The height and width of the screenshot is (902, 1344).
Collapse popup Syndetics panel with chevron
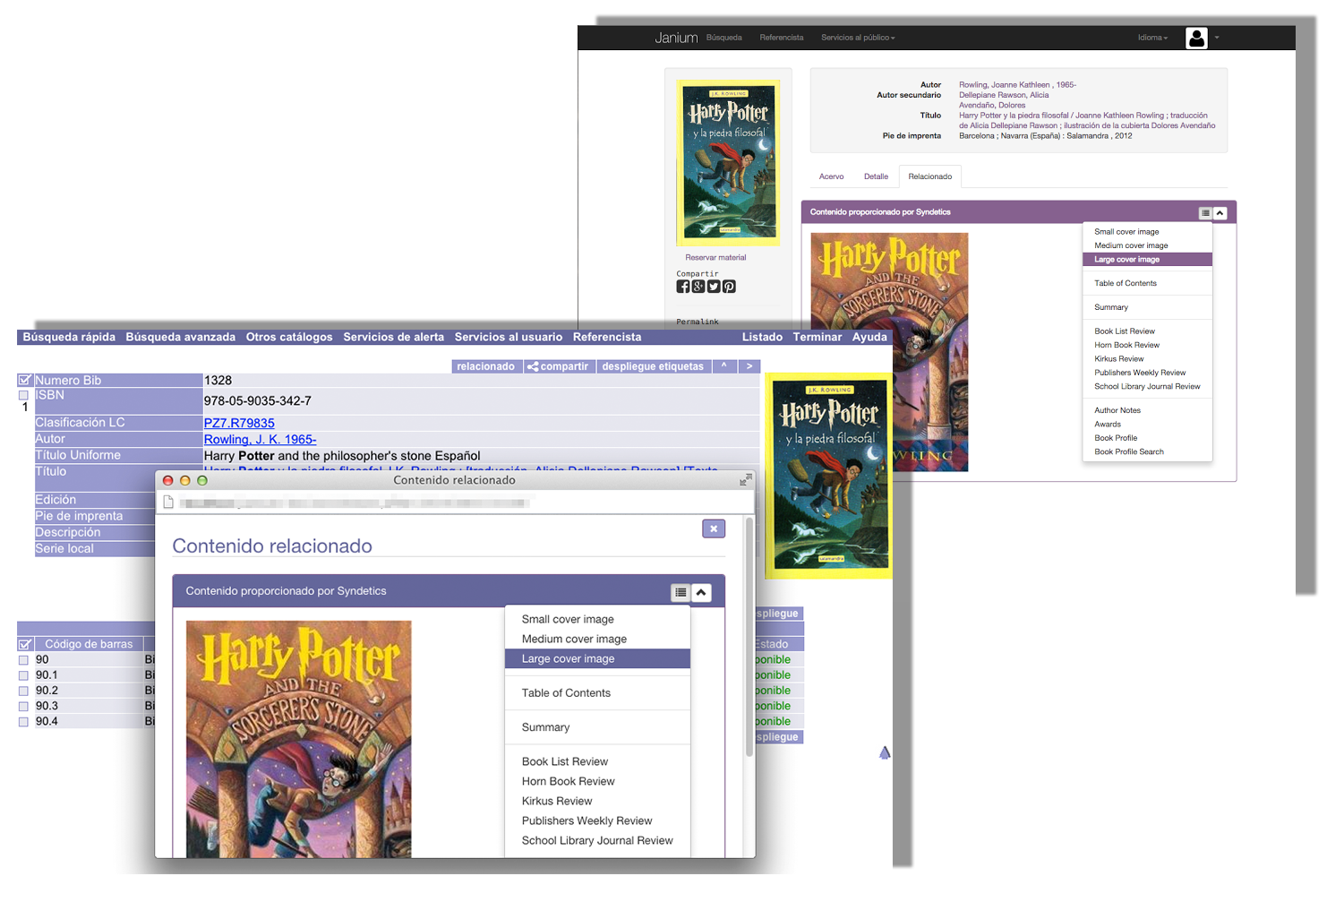[701, 592]
